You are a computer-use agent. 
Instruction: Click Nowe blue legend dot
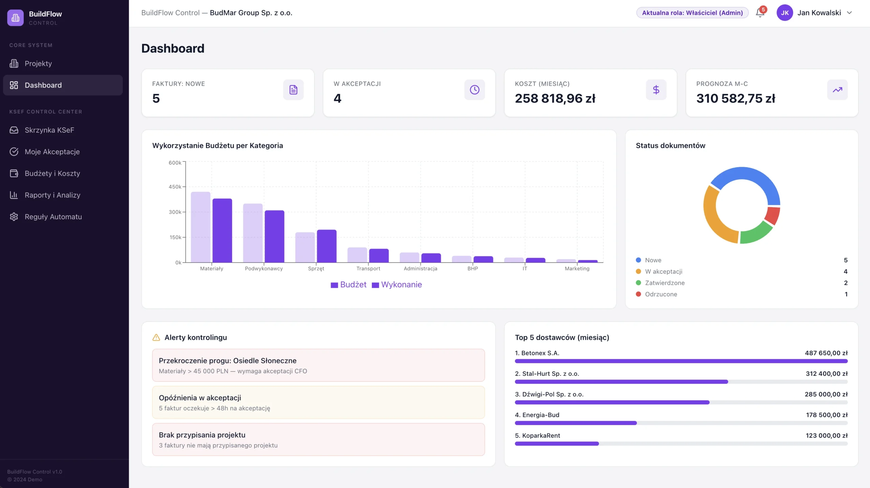click(639, 260)
